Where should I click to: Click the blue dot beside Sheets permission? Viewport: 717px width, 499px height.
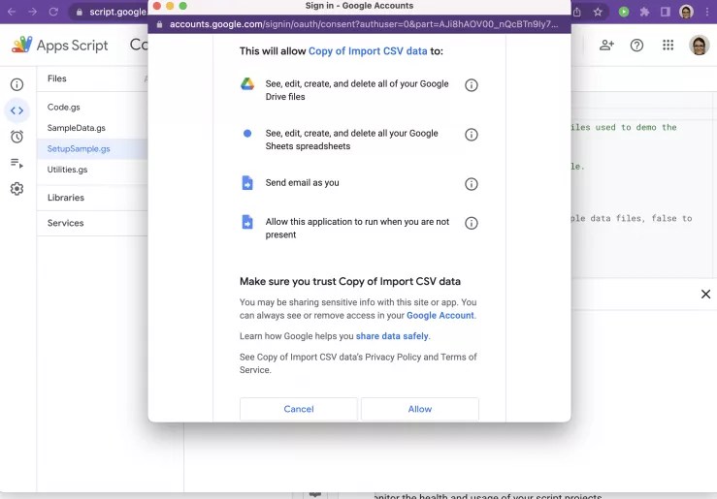[x=247, y=134]
